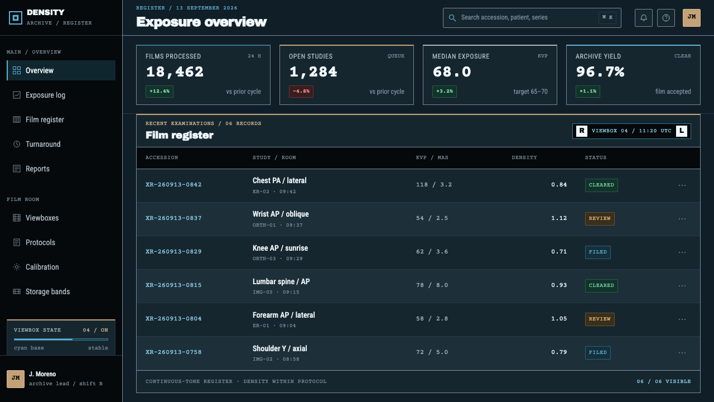Click the Density logo icon
This screenshot has width=714, height=402.
click(16, 18)
